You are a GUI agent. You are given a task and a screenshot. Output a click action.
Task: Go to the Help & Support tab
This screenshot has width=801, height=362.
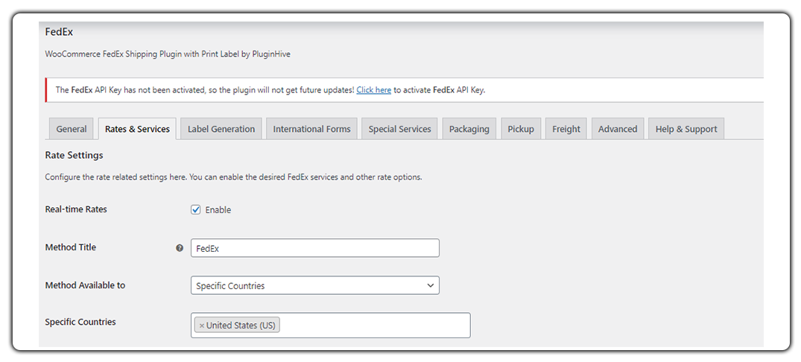click(686, 129)
